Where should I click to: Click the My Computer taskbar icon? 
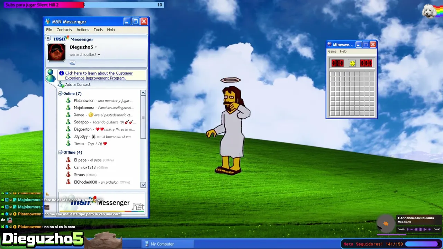click(x=147, y=244)
